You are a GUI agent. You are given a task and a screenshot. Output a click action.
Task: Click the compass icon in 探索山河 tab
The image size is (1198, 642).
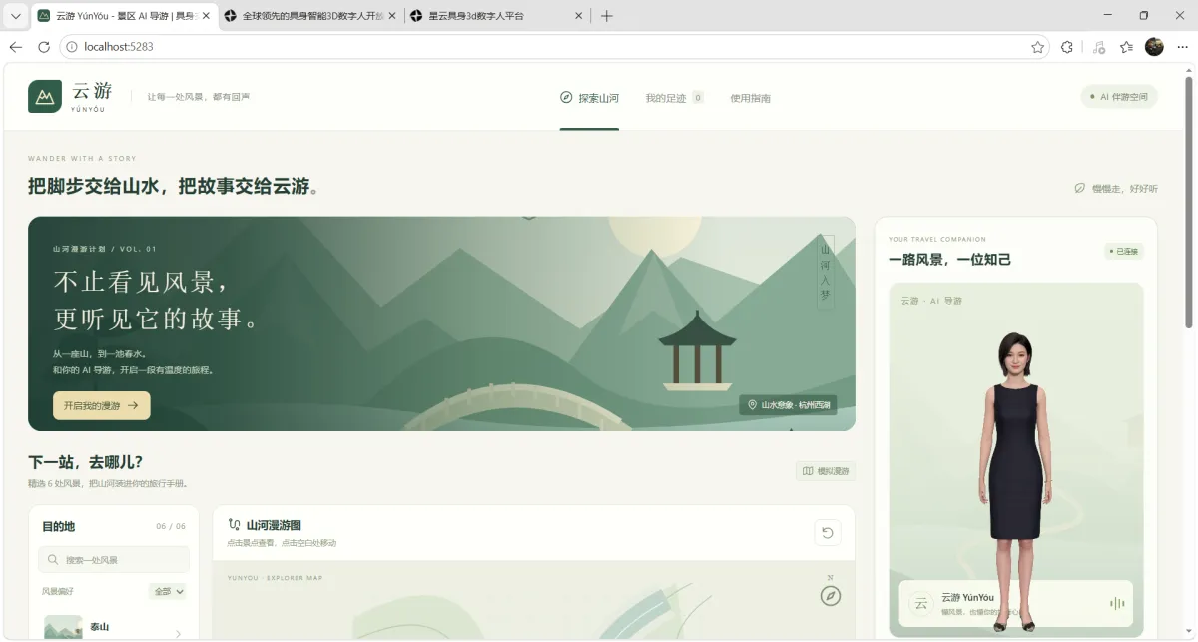566,98
